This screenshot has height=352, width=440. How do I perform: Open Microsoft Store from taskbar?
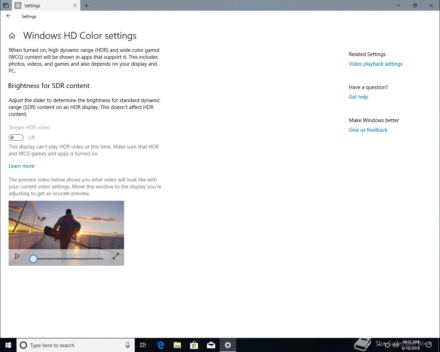click(194, 345)
